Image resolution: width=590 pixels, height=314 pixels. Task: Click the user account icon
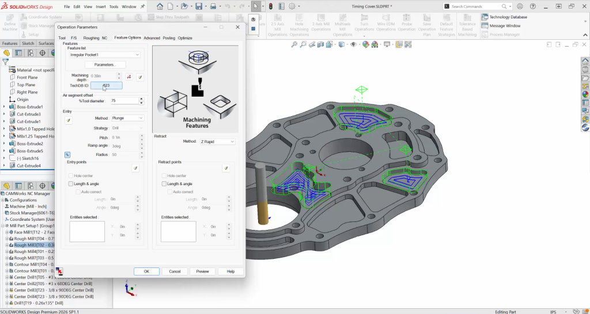(520, 6)
